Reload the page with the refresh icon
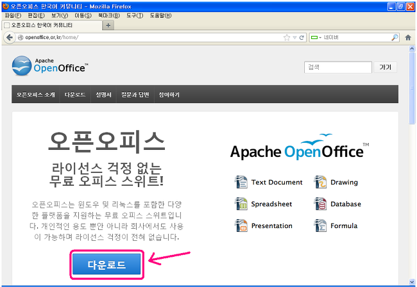417x287 pixels. pyautogui.click(x=302, y=38)
